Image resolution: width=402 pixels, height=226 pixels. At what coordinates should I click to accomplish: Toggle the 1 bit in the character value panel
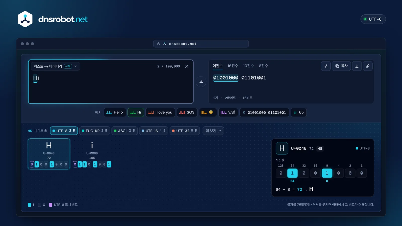[x=362, y=173]
